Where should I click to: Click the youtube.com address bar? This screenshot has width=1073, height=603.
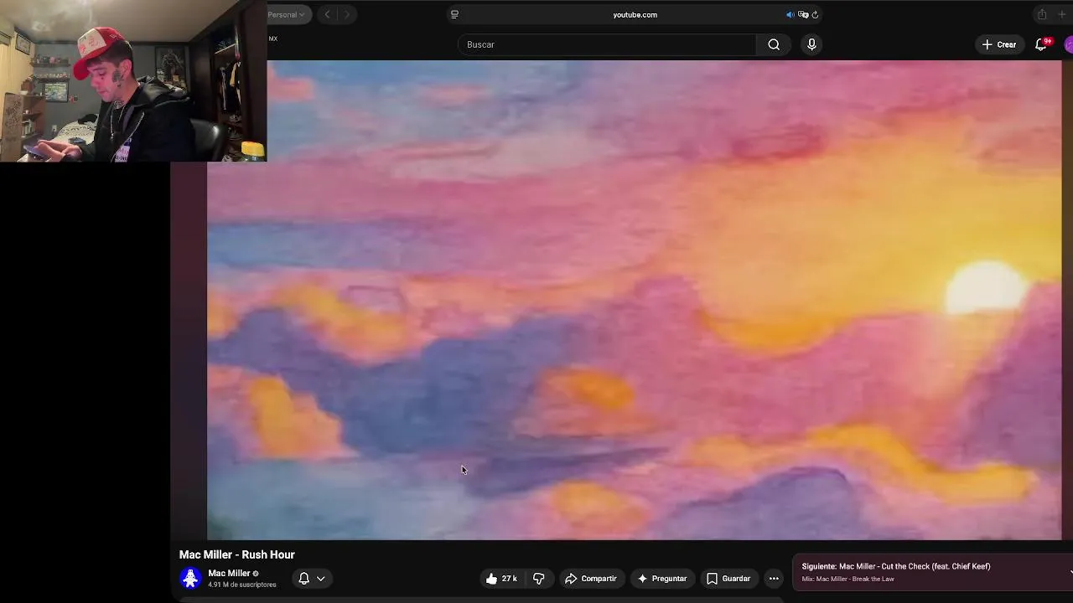(635, 14)
